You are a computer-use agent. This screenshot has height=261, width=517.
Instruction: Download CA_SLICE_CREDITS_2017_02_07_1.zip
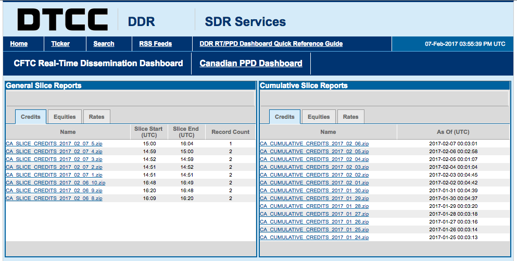pyautogui.click(x=54, y=175)
